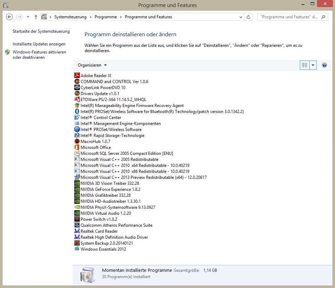335x288 pixels.
Task: Click the Drivers Update v1.0.1 icon
Action: [x=77, y=93]
